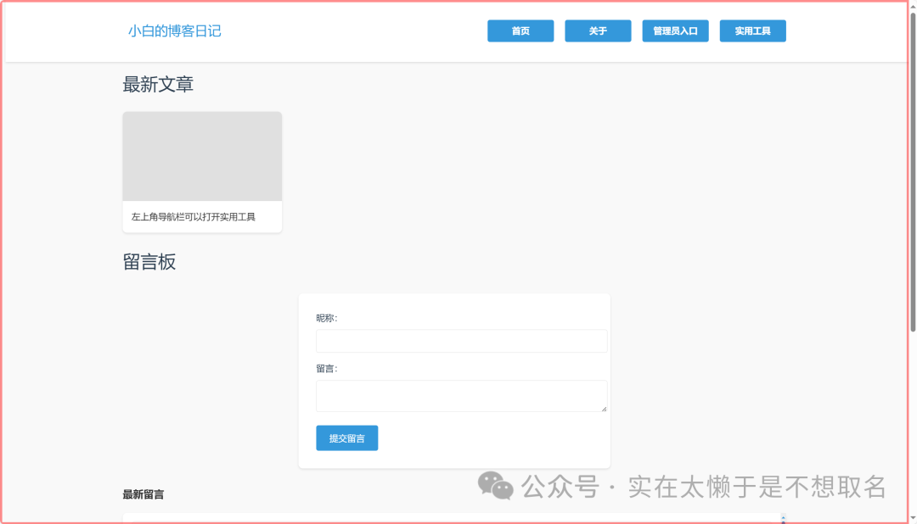Focus the 留言 message textarea
Image resolution: width=917 pixels, height=524 pixels.
tap(461, 396)
